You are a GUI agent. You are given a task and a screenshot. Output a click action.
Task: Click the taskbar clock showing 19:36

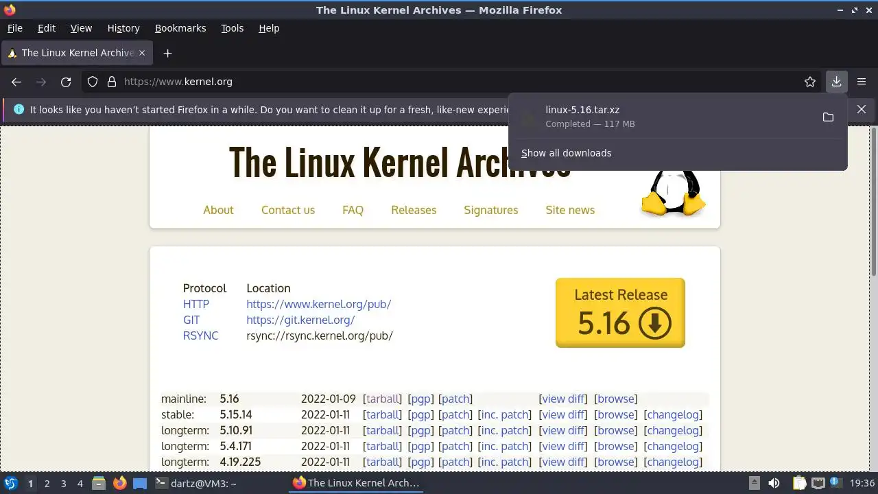862,483
